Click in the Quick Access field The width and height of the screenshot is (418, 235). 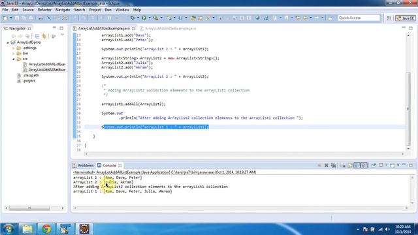(359, 18)
